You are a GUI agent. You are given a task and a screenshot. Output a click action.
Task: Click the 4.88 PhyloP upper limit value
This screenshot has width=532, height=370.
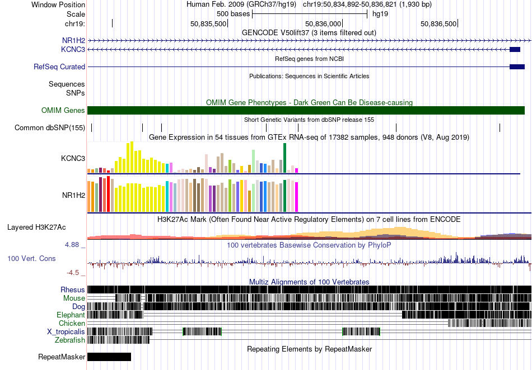pos(72,245)
